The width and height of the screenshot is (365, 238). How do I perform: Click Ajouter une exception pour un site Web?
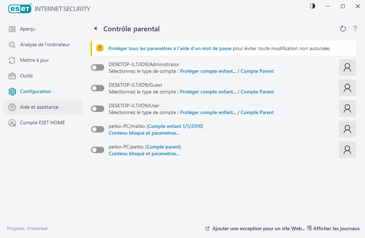258,228
